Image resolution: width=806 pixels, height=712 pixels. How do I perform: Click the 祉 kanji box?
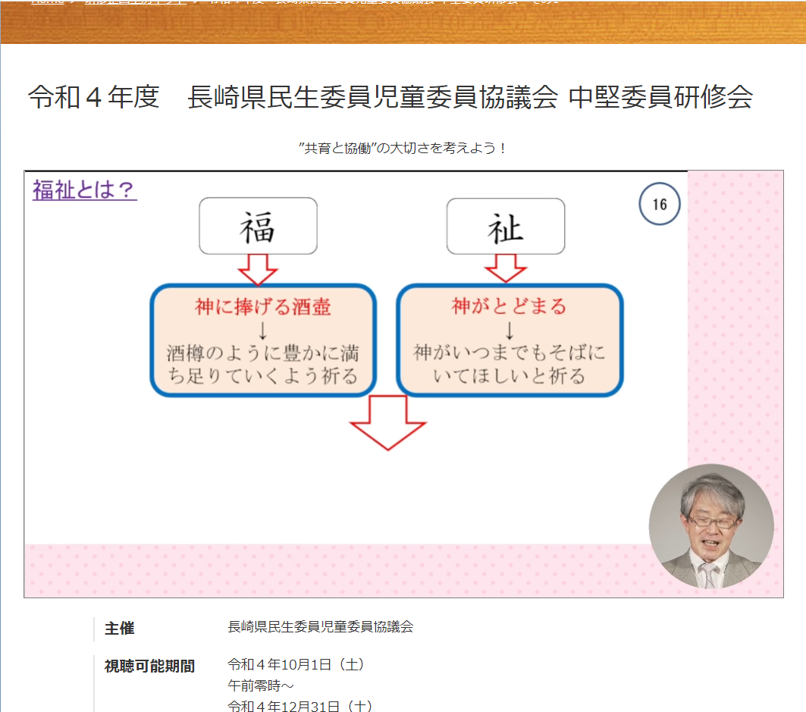point(506,227)
